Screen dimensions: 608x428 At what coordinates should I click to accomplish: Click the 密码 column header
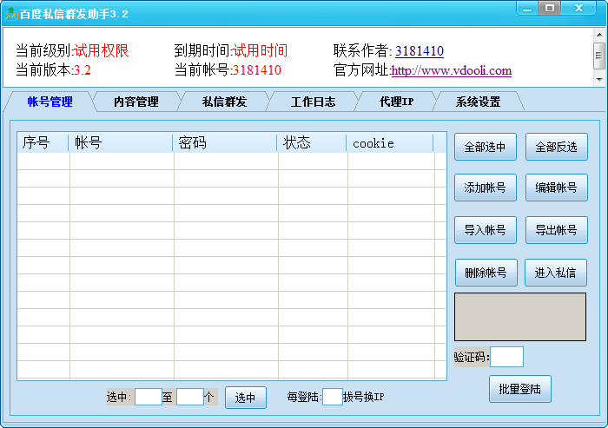pos(225,142)
